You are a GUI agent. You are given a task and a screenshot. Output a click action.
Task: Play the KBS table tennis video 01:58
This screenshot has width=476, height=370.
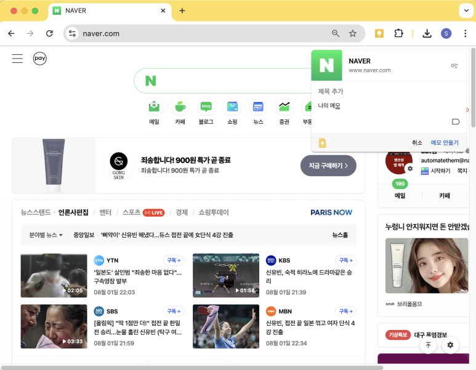click(226, 276)
